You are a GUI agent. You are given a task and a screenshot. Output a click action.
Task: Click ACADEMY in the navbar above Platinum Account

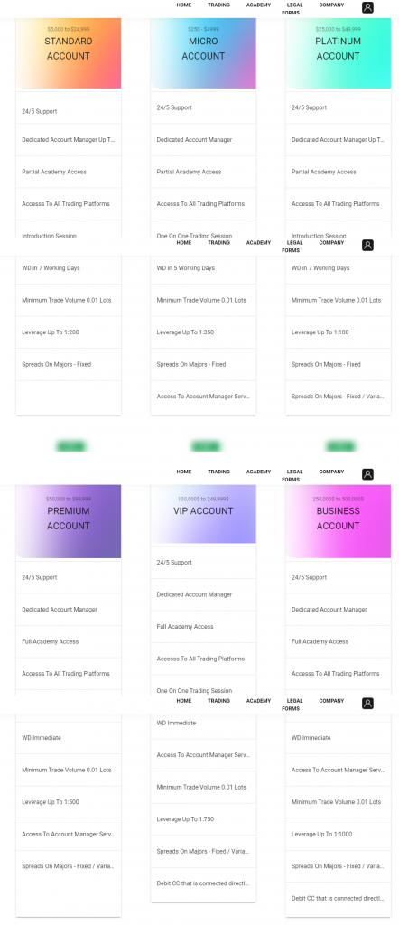259,5
